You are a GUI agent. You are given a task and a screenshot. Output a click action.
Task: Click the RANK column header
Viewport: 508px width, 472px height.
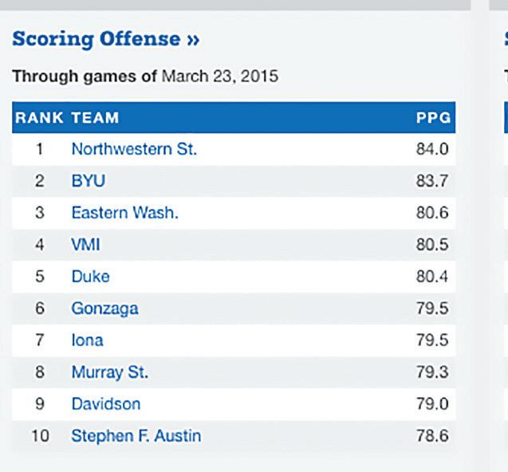[39, 117]
